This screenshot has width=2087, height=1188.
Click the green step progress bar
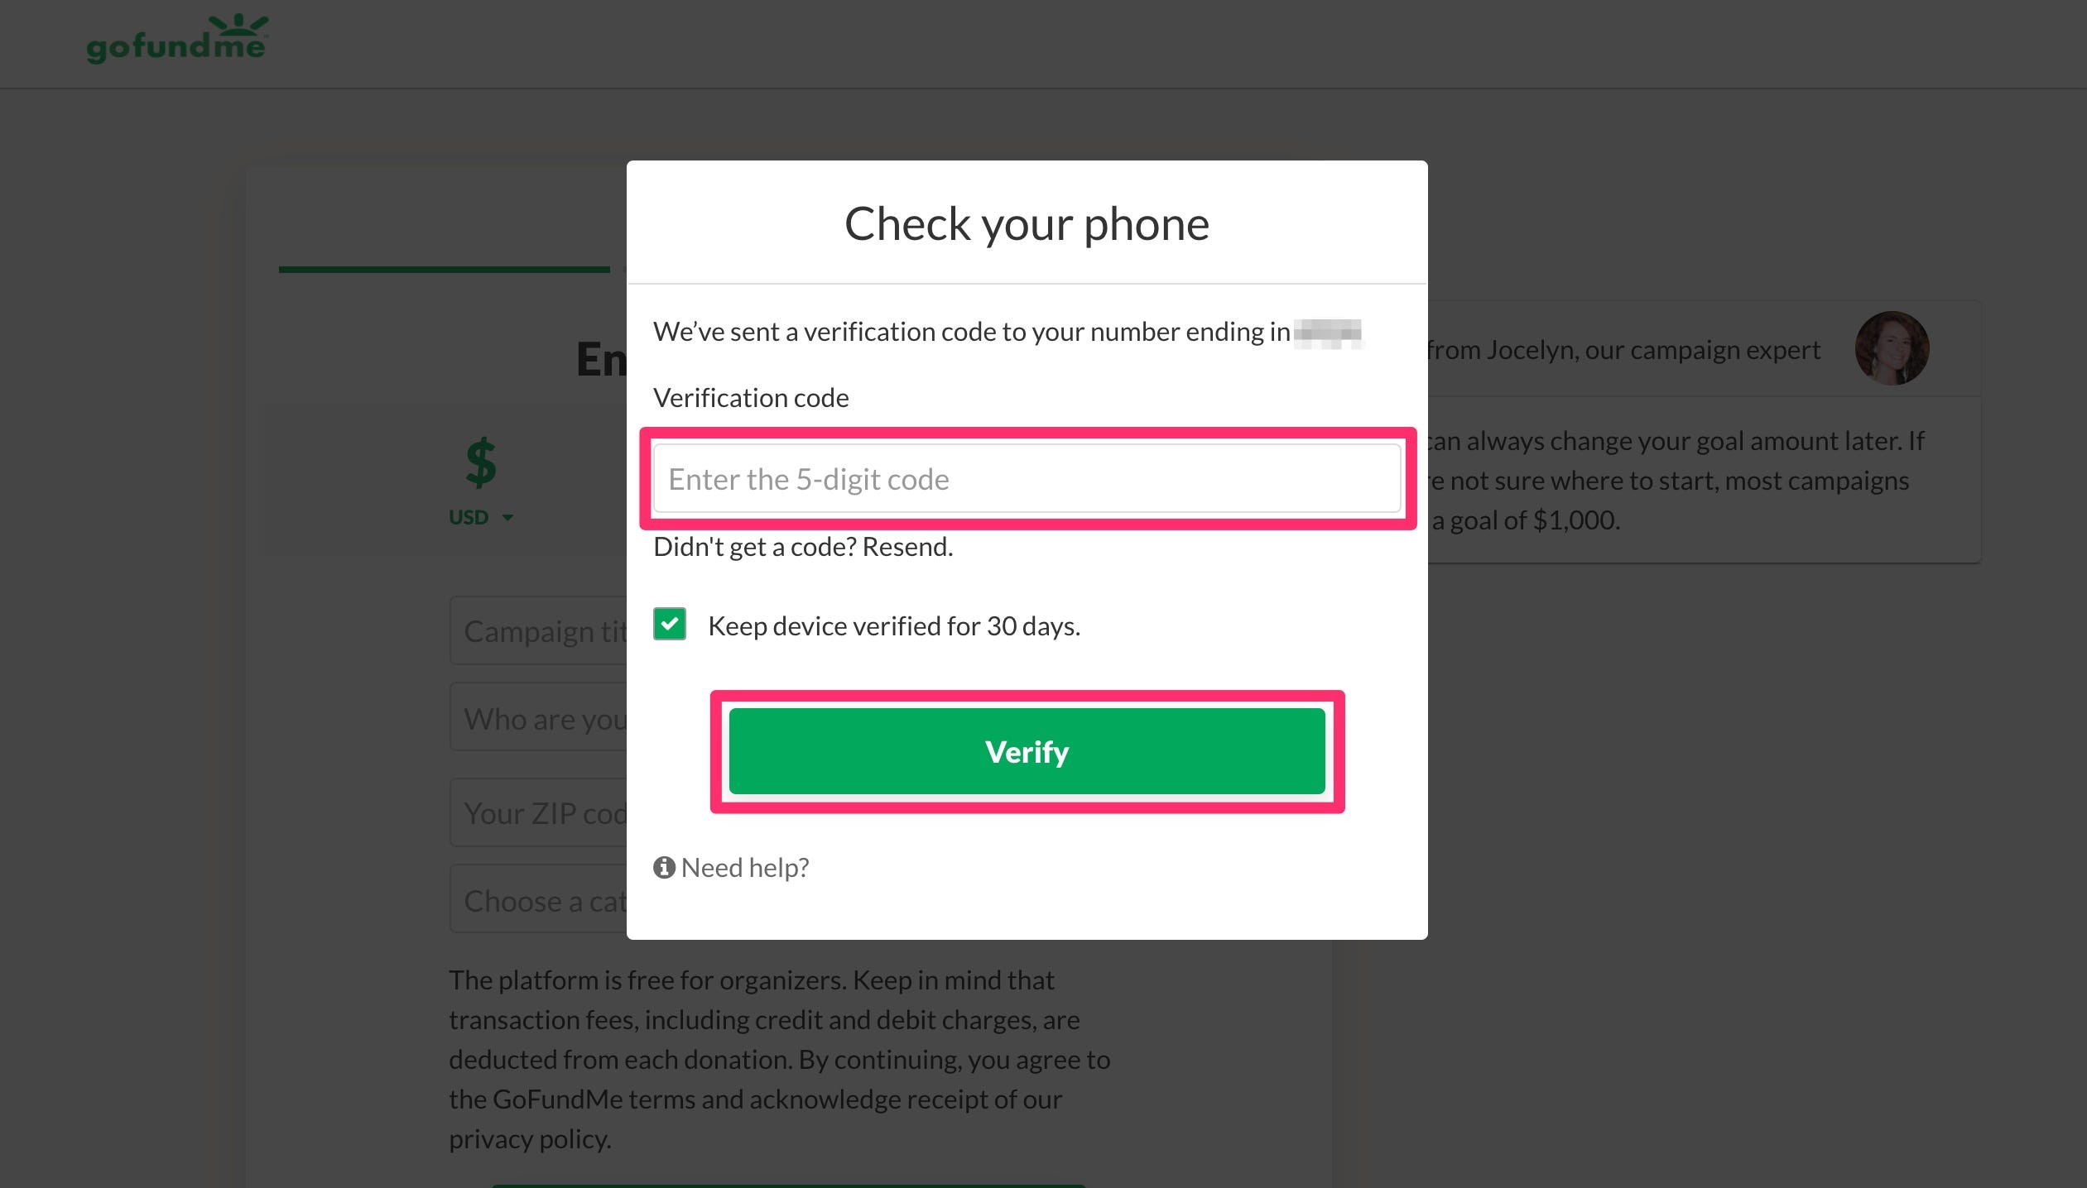pos(444,269)
